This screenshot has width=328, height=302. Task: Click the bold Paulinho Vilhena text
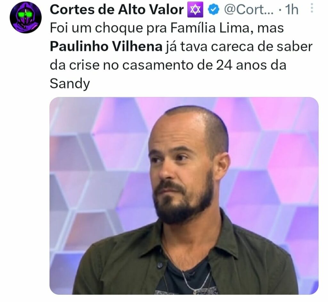(x=106, y=47)
